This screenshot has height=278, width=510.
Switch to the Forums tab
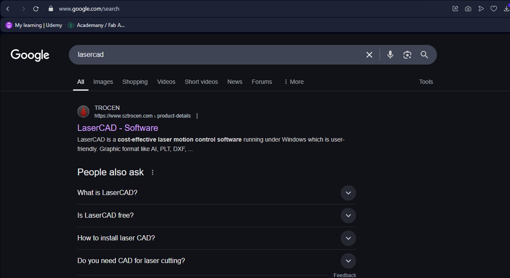click(x=262, y=82)
